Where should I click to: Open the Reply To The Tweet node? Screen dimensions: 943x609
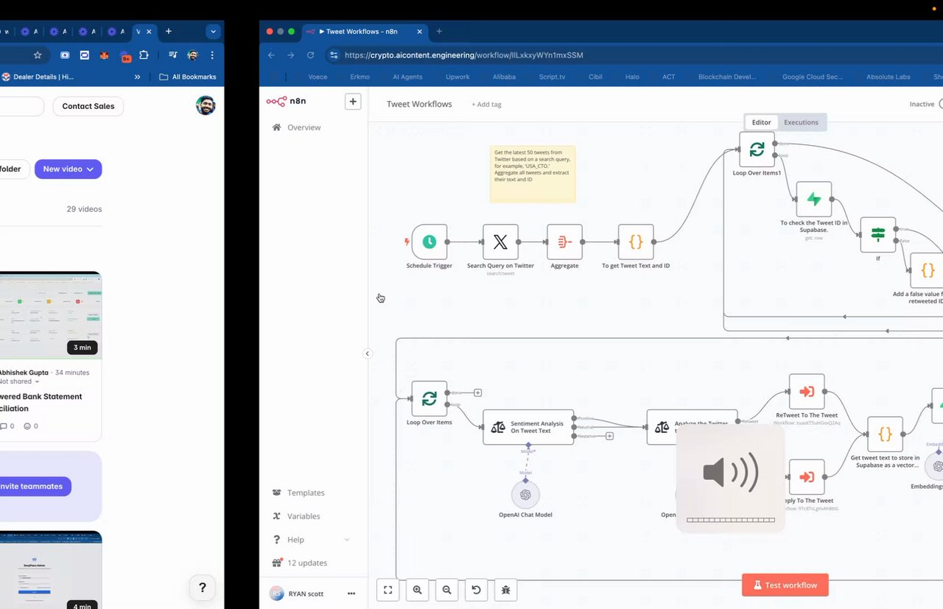click(x=807, y=477)
